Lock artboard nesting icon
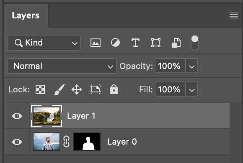The width and height of the screenshot is (243, 163). pos(96,89)
